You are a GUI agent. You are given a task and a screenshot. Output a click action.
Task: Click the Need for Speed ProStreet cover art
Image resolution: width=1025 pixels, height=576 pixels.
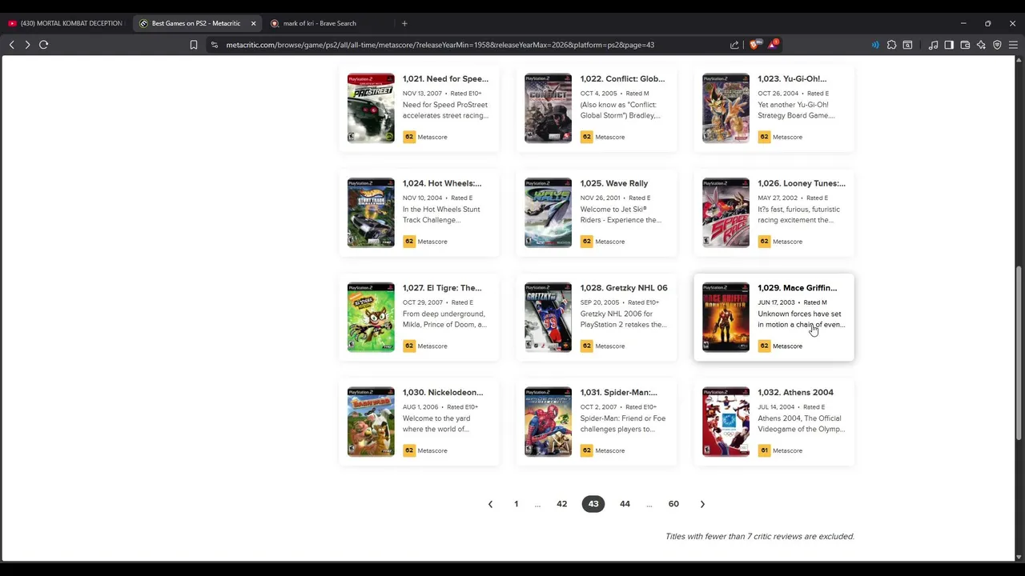(x=371, y=108)
